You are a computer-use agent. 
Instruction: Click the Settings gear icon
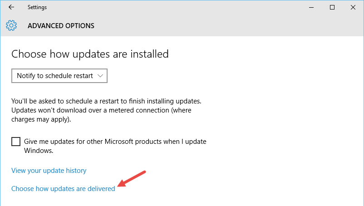click(11, 25)
